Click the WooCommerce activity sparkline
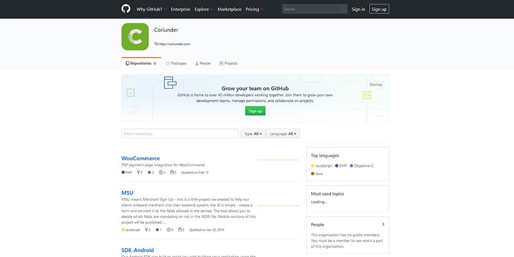The image size is (514, 257). 279,160
